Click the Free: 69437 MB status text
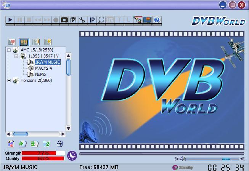 click(99, 167)
